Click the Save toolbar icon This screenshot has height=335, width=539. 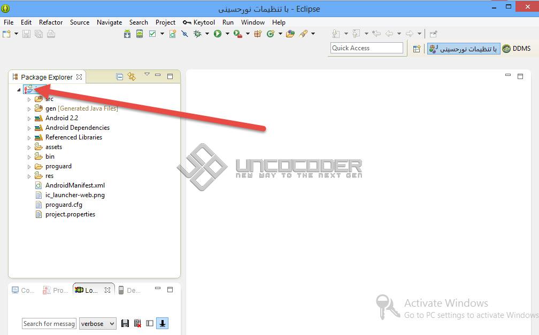coord(27,34)
